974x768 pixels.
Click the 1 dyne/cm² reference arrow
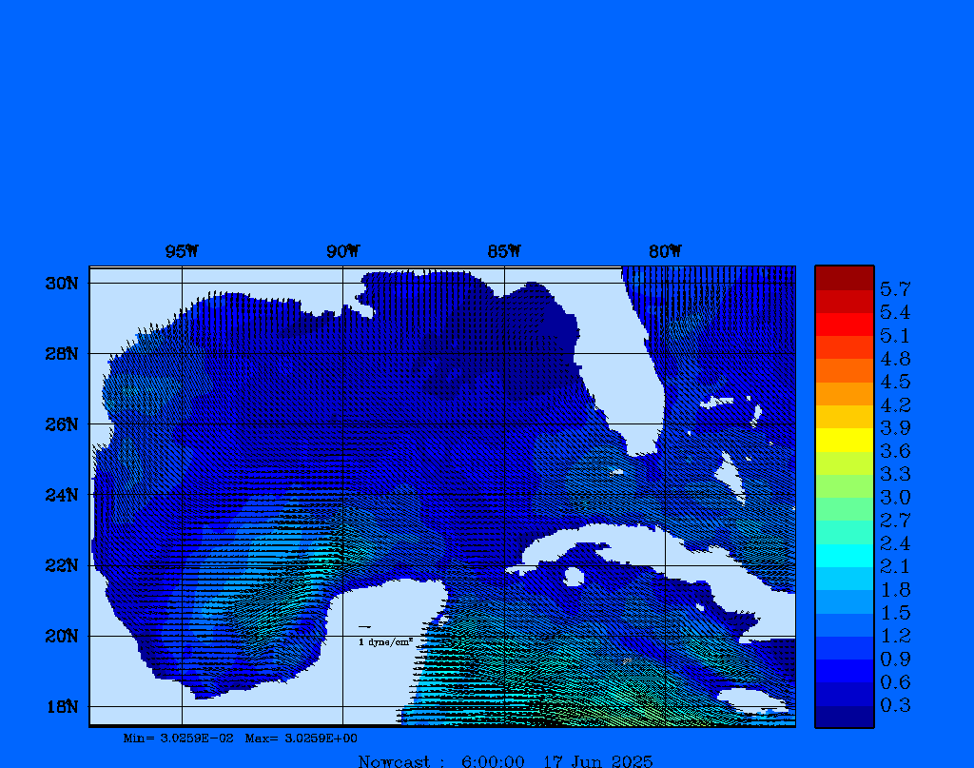point(365,627)
